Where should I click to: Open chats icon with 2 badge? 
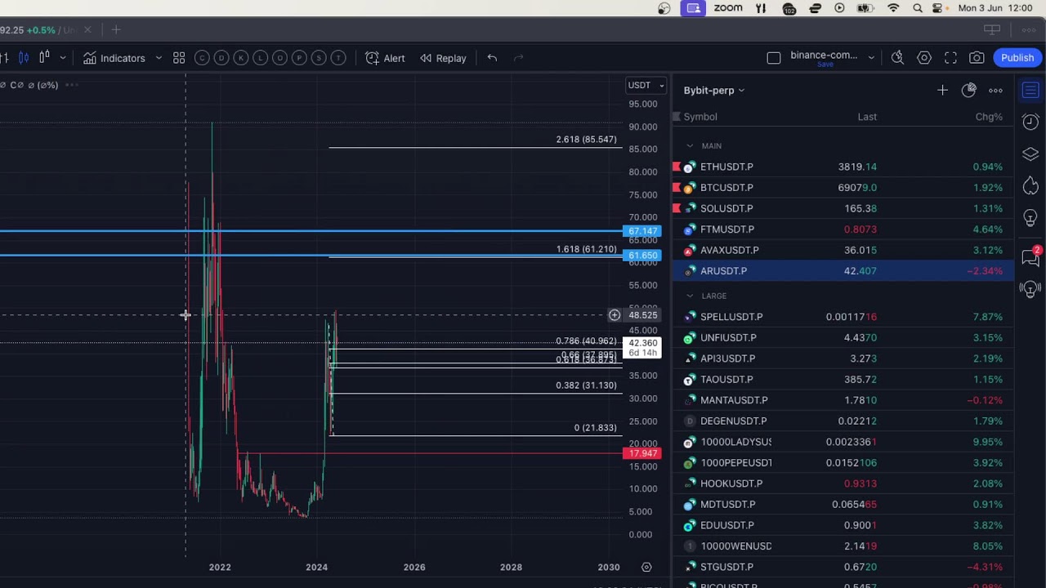1030,258
